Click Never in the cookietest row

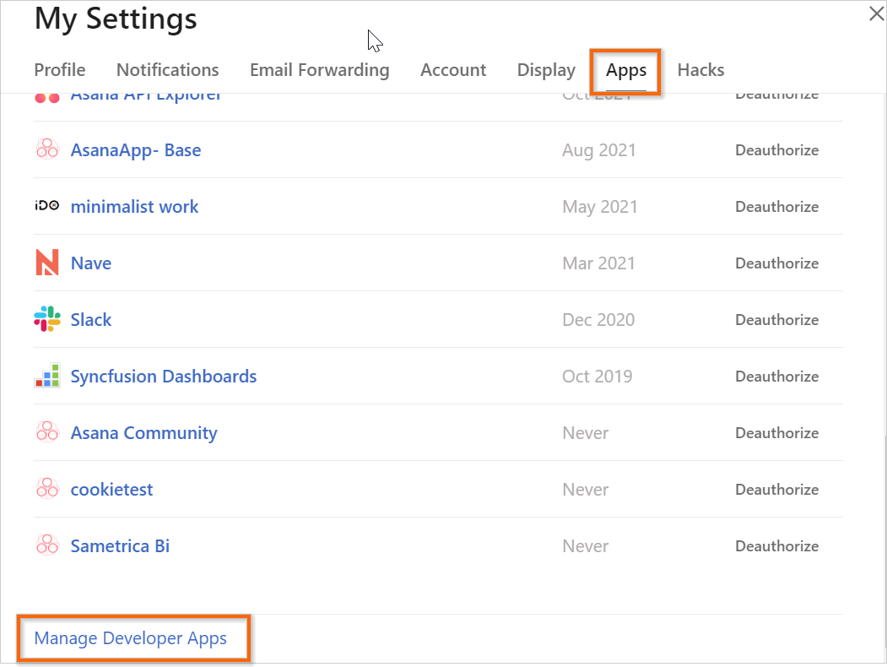point(586,490)
